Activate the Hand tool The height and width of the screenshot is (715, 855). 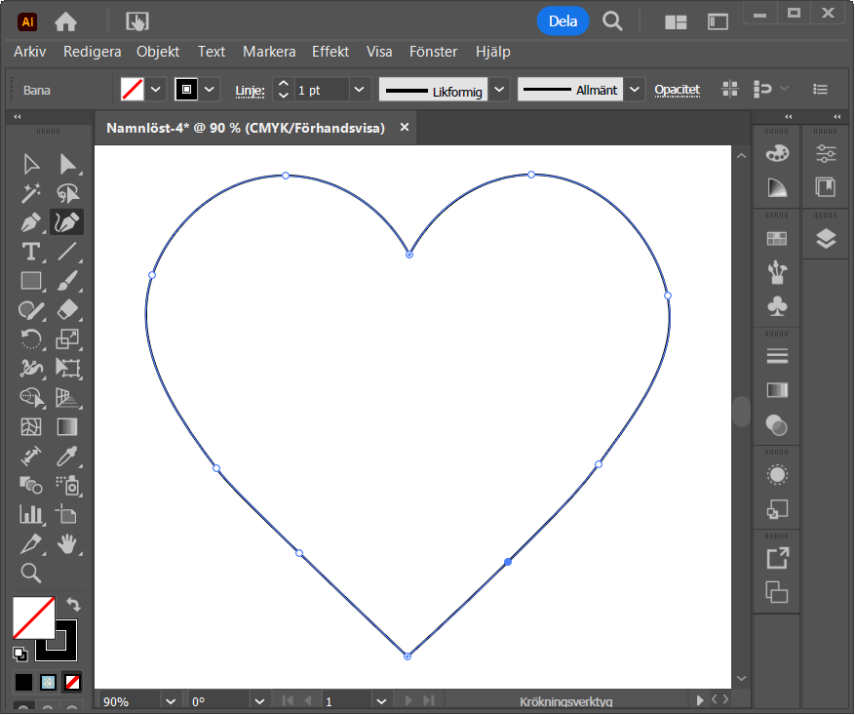[67, 543]
